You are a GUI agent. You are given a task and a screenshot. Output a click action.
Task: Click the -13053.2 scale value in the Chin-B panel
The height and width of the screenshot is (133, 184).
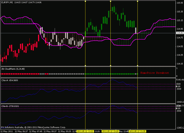[x=180, y=128]
